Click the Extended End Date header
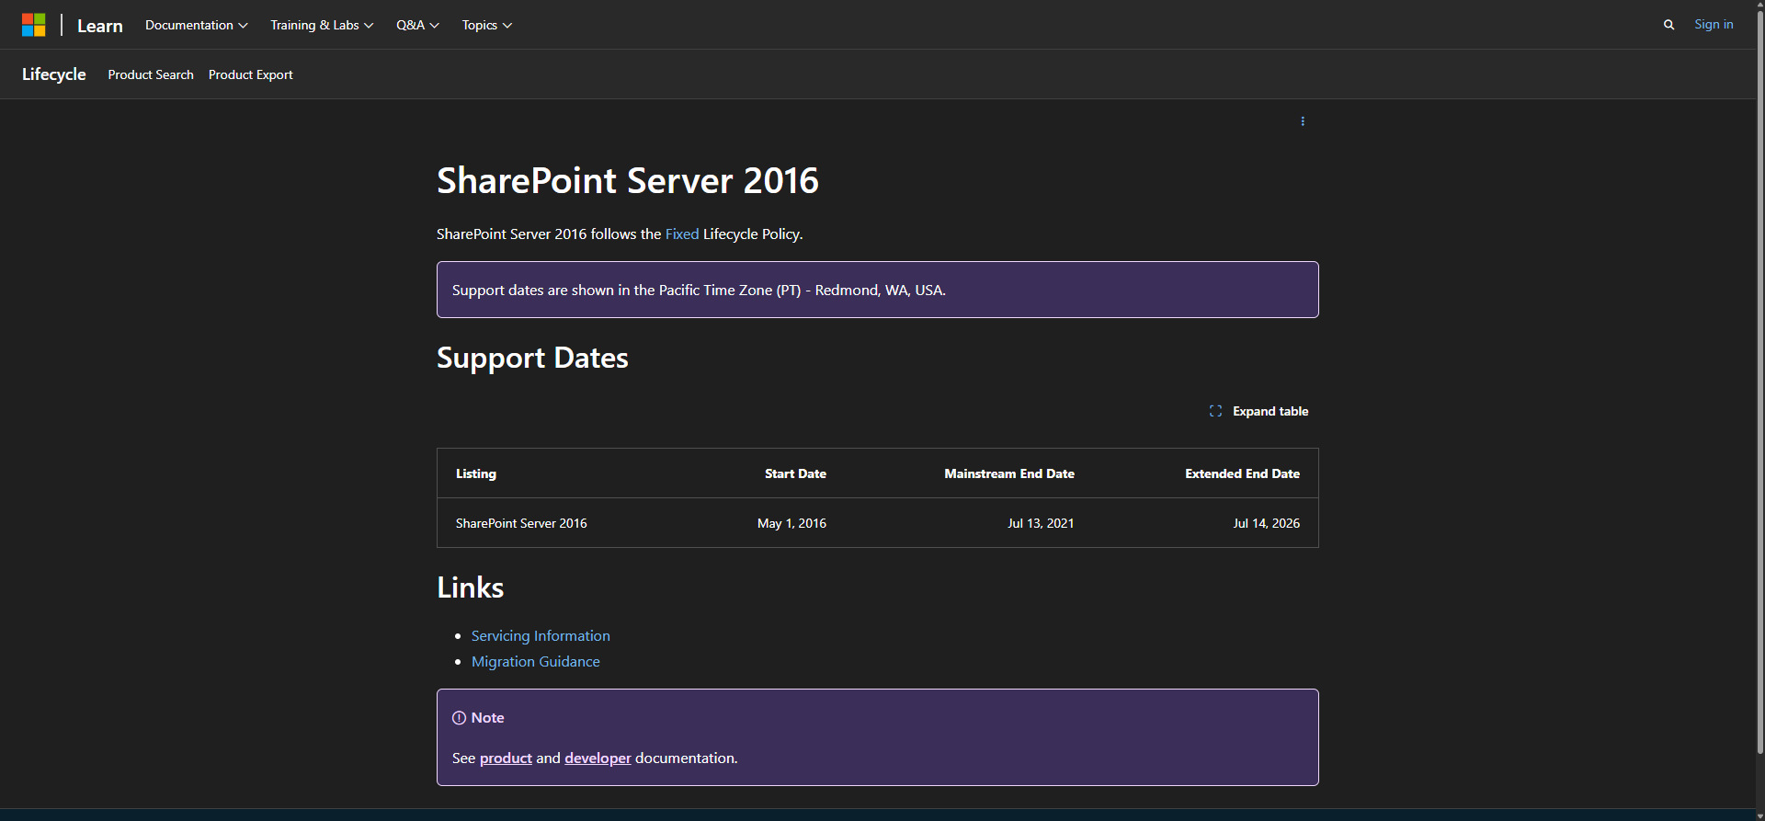The image size is (1765, 821). pos(1243,474)
